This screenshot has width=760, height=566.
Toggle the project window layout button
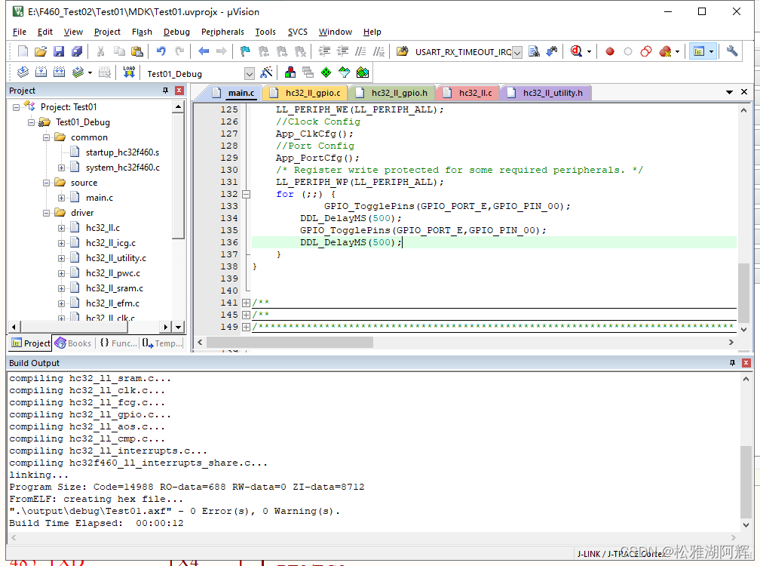[699, 51]
